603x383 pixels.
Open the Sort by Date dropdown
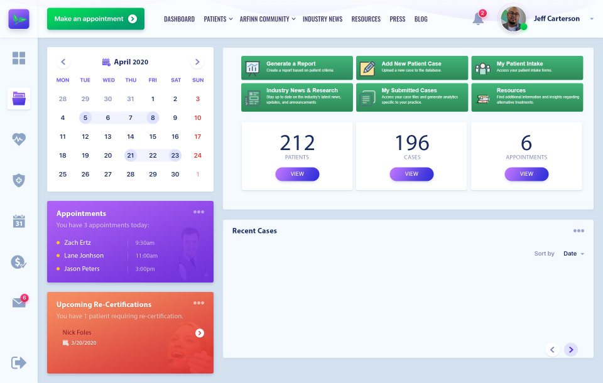click(572, 254)
